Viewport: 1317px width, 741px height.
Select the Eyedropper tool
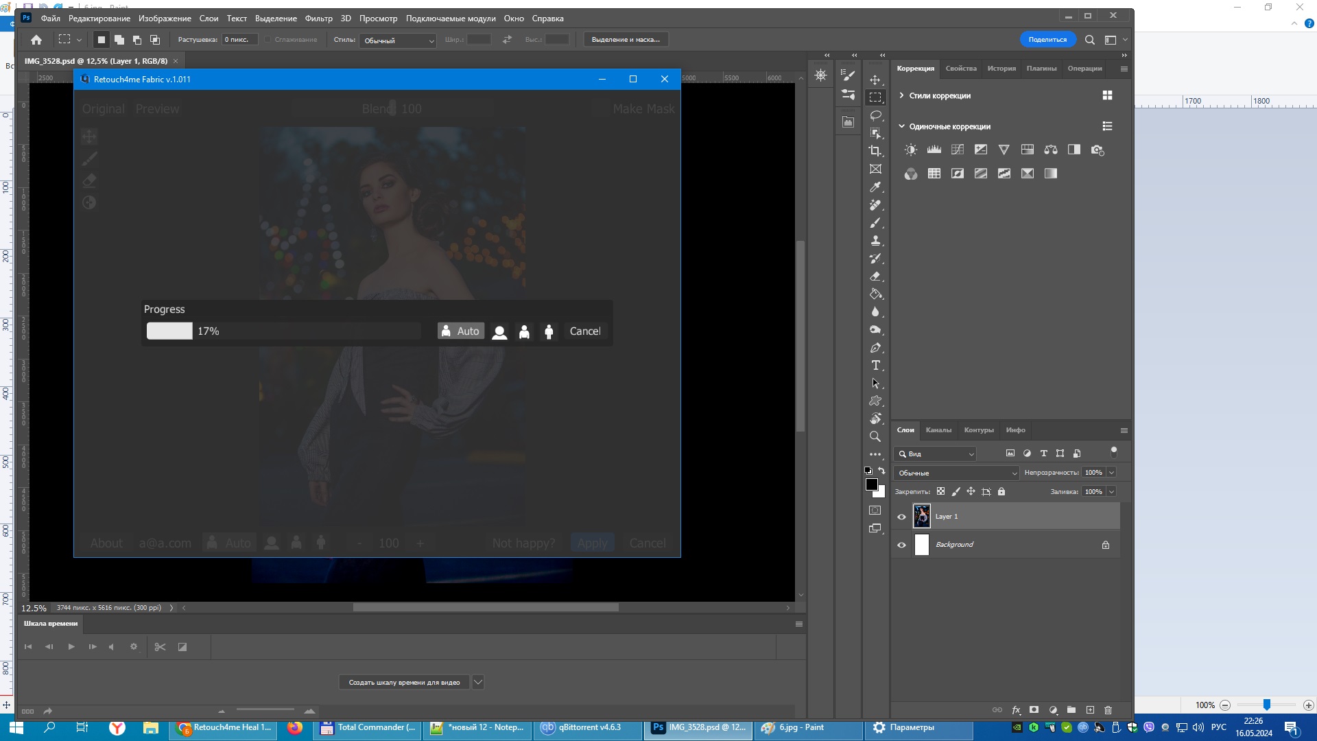(875, 187)
